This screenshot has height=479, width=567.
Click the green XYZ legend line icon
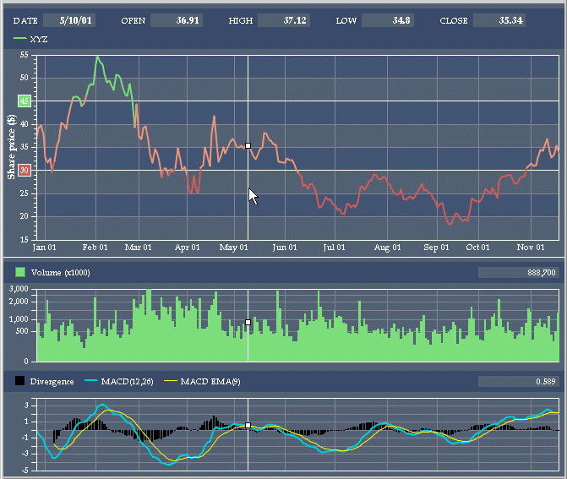tap(20, 39)
